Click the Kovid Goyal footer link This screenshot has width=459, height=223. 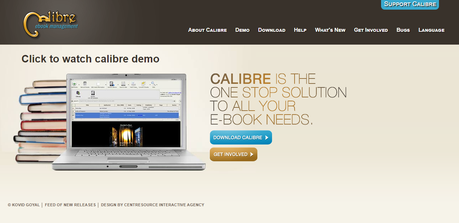coord(26,205)
